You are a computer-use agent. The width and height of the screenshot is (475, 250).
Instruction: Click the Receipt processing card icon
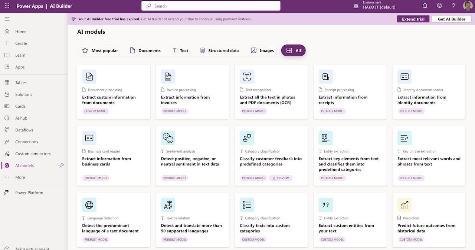click(x=326, y=76)
